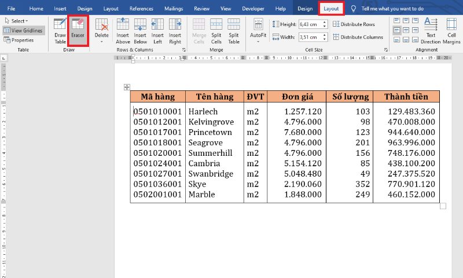Align cell text bottom center

[x=406, y=39]
